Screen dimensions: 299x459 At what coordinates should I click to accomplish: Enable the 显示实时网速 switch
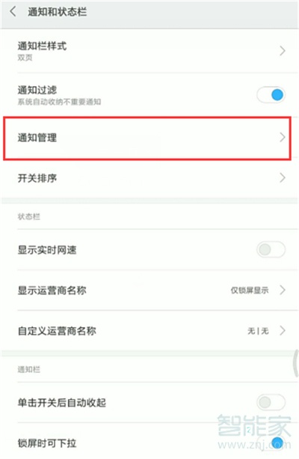tap(271, 249)
